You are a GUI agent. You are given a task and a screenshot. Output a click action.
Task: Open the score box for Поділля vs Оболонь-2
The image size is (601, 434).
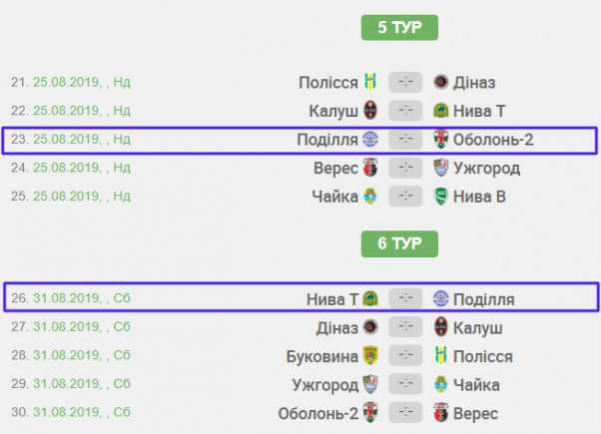pyautogui.click(x=406, y=139)
